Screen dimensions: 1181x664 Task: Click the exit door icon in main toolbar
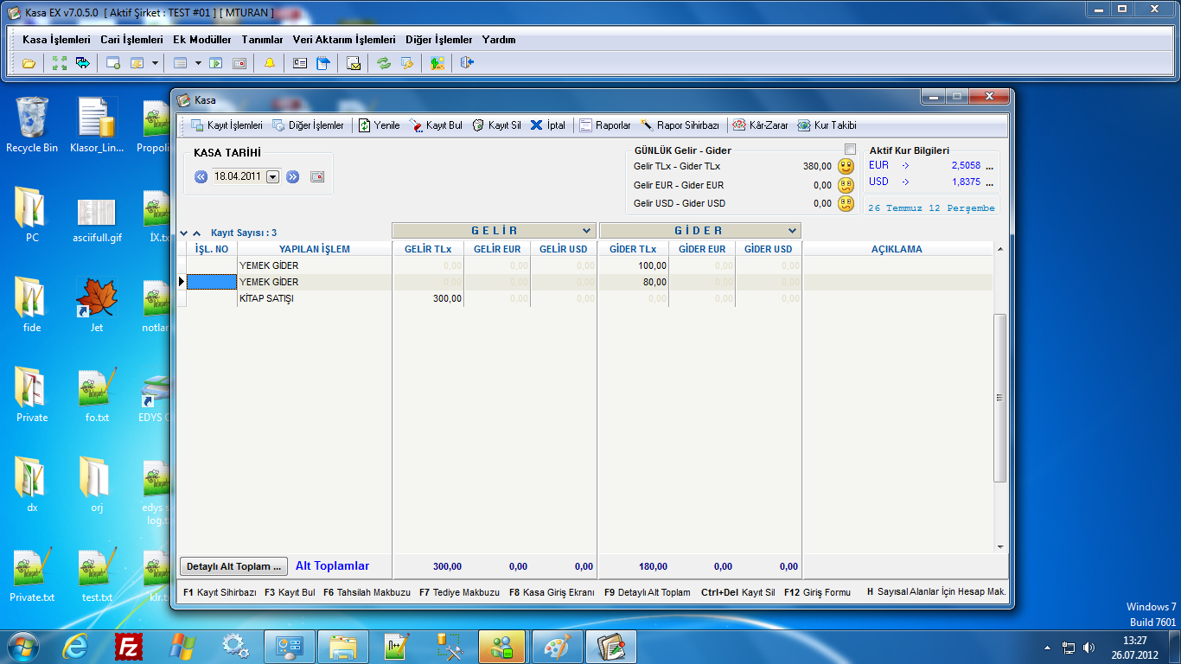click(x=467, y=63)
